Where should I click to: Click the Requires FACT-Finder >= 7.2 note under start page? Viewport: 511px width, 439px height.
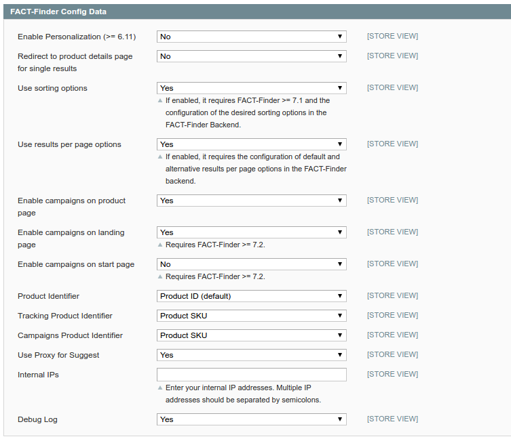(x=215, y=276)
